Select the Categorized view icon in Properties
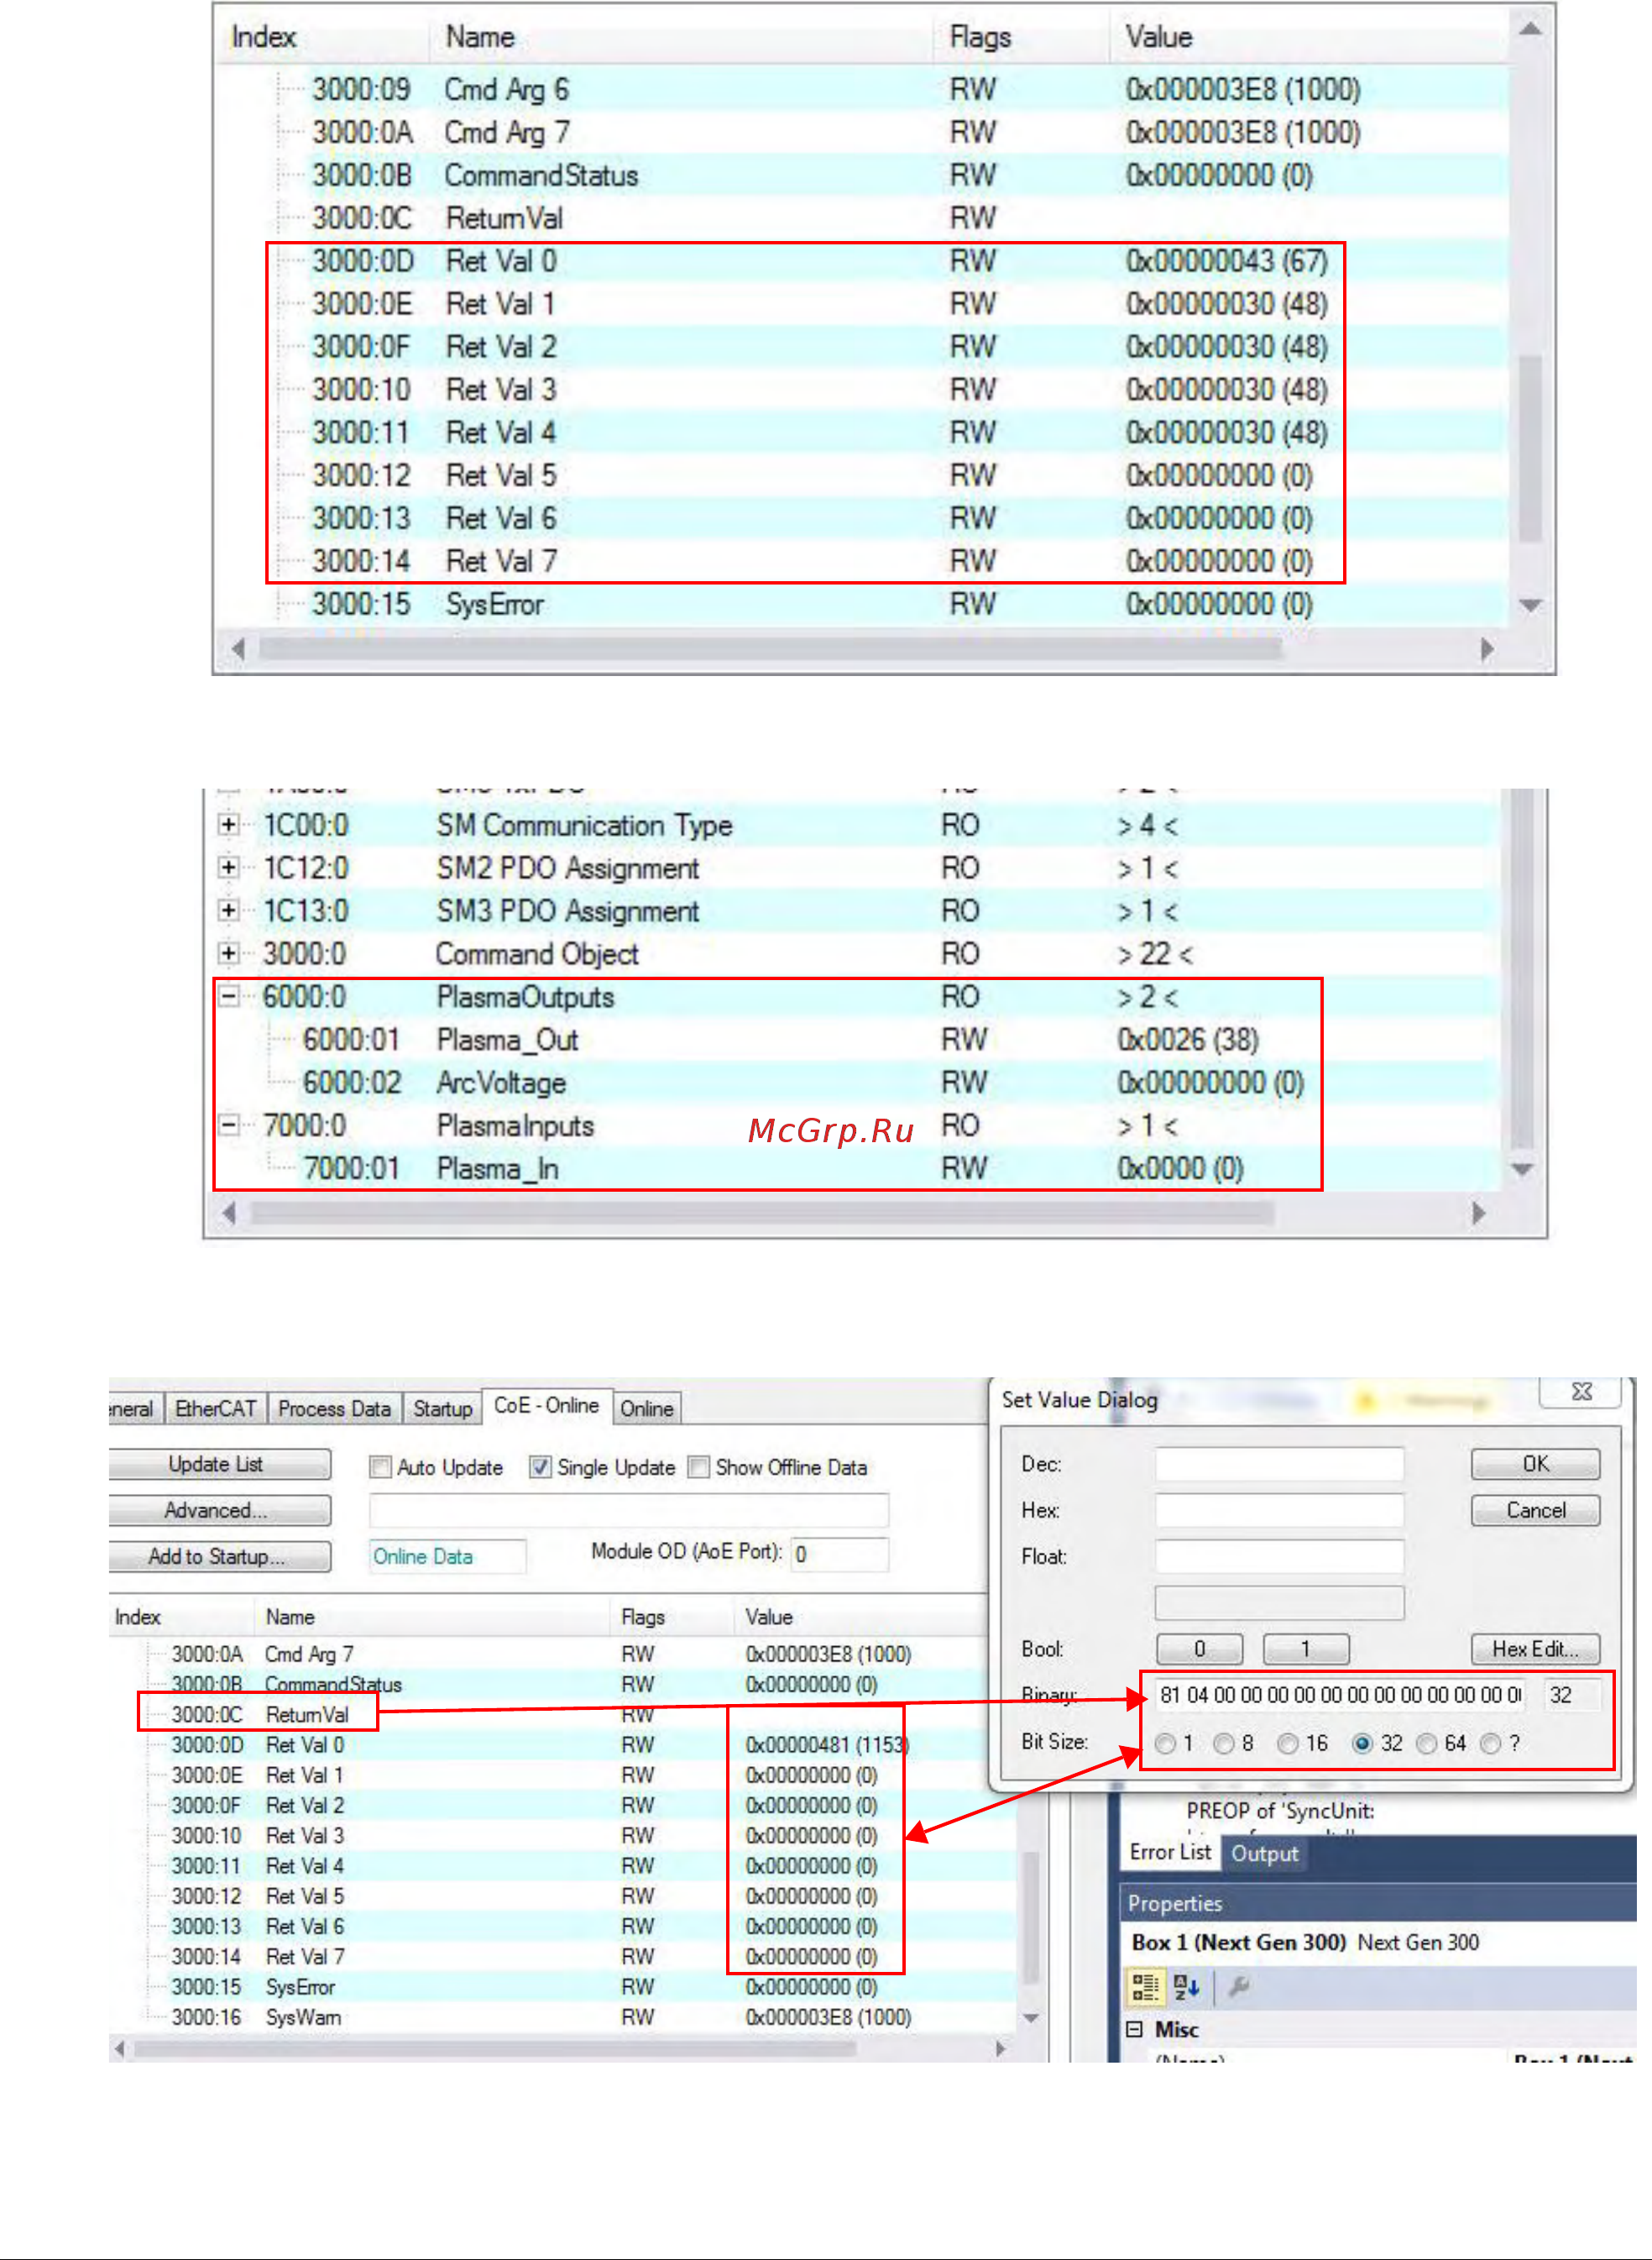The width and height of the screenshot is (1652, 2260). click(1144, 1987)
